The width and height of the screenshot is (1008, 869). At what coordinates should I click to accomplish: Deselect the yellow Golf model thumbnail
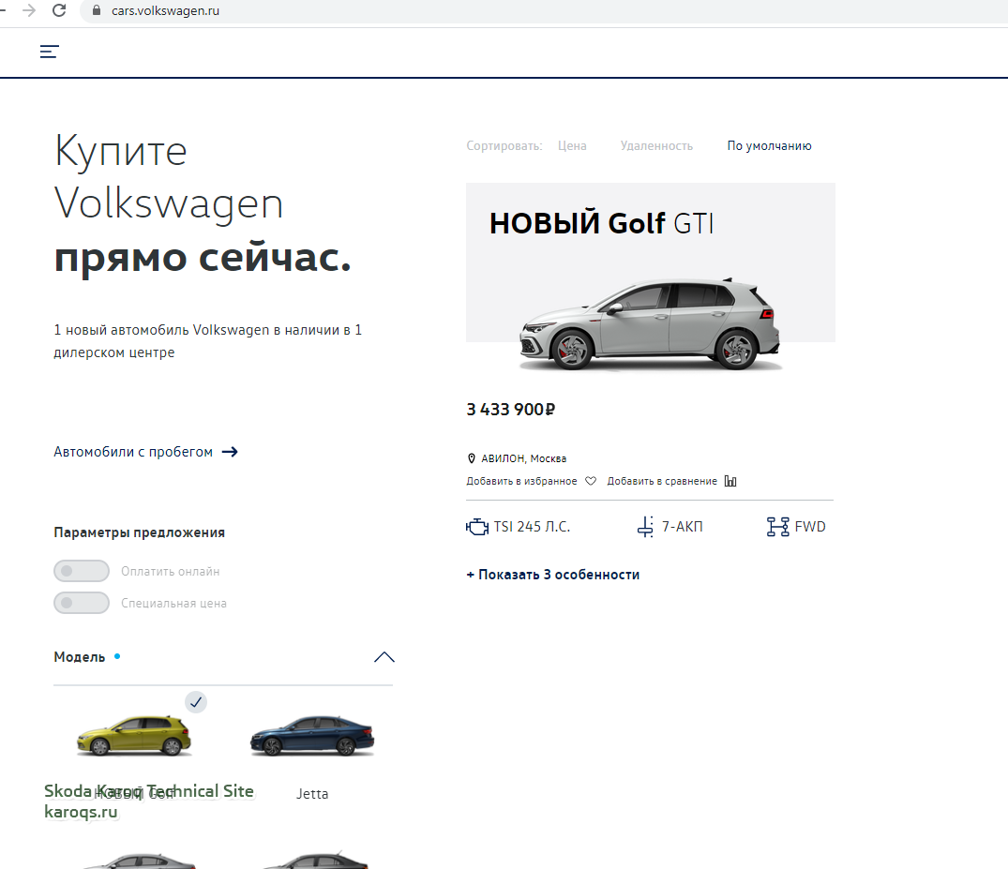pos(134,735)
